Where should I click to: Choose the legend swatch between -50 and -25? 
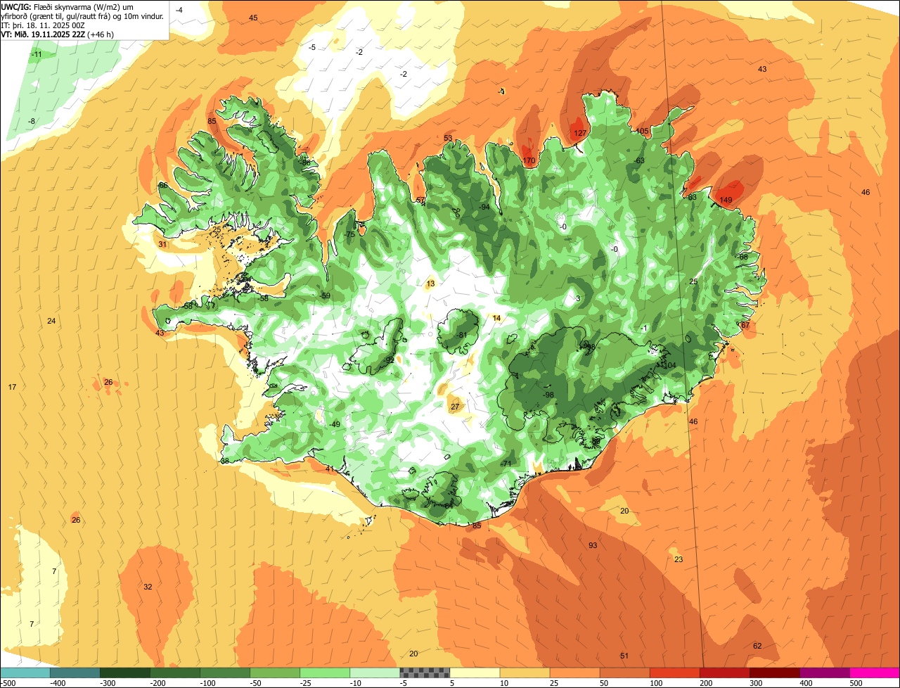[x=274, y=673]
